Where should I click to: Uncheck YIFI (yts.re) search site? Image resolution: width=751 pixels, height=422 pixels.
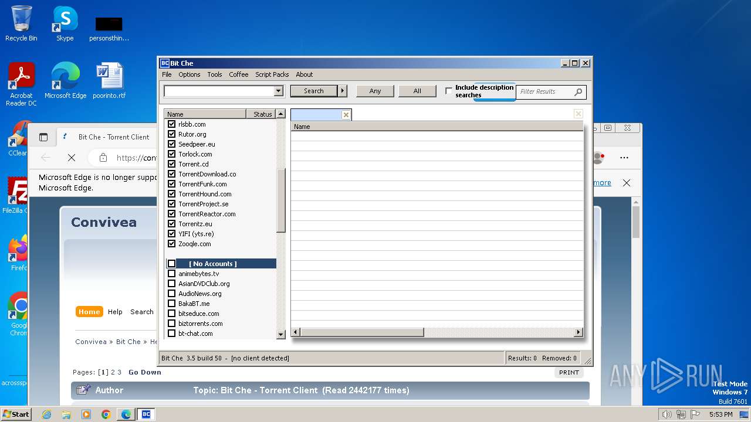[x=172, y=234]
